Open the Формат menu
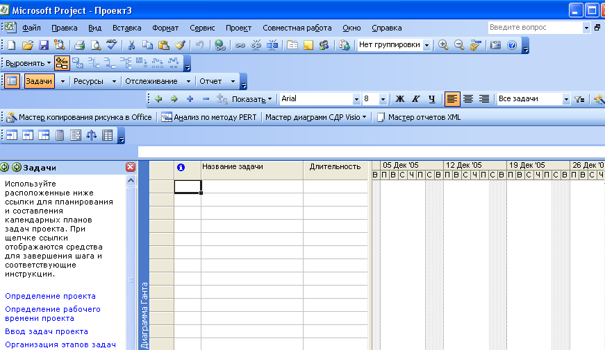 (165, 28)
